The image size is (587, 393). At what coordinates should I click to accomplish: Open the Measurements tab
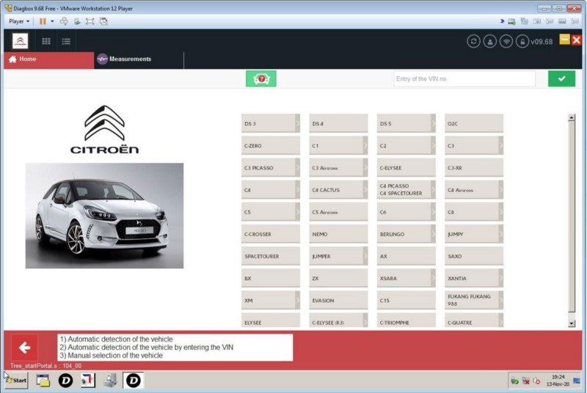(139, 59)
